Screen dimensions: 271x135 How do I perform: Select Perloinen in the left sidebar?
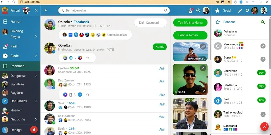coord(20,66)
